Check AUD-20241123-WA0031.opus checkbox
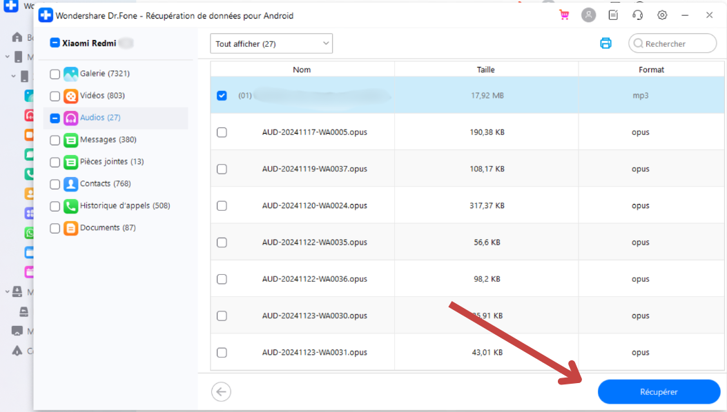Image resolution: width=727 pixels, height=412 pixels. (x=222, y=352)
